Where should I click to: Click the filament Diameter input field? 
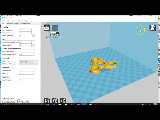click(27, 70)
